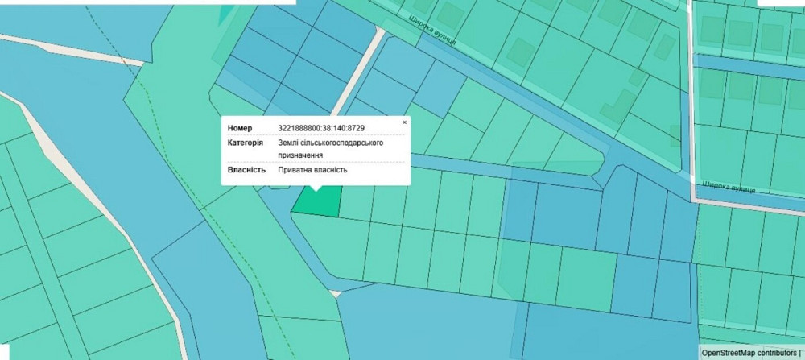Click the white vertical road at top right
This screenshot has height=360, width=805.
point(690,81)
